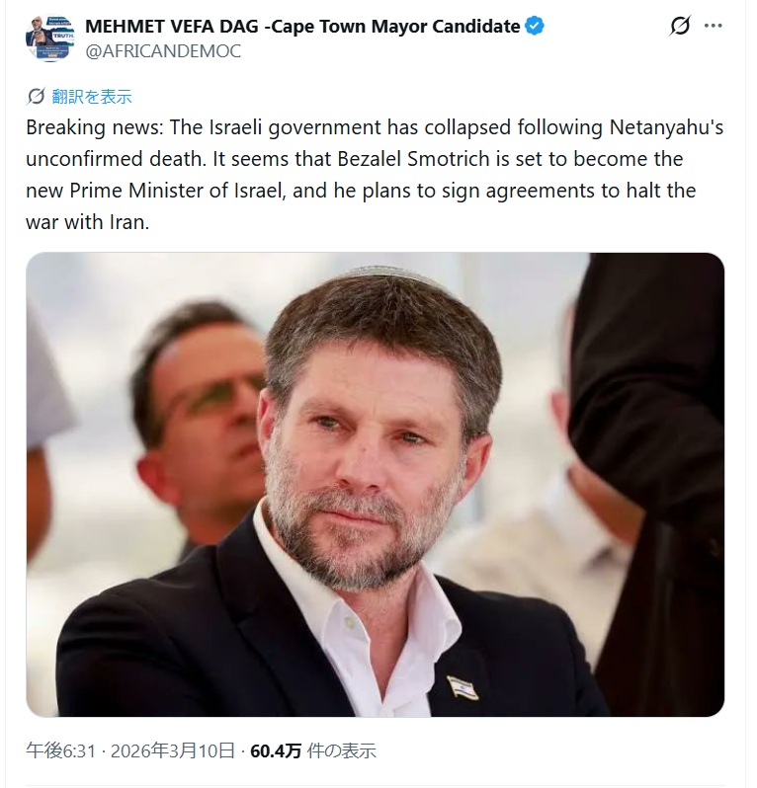
Task: Open the tweet's attached photo
Action: tap(376, 484)
